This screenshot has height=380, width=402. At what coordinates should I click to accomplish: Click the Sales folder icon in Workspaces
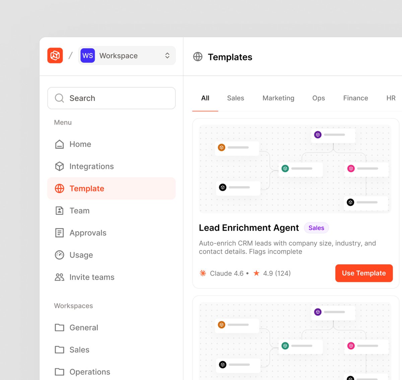pos(59,349)
